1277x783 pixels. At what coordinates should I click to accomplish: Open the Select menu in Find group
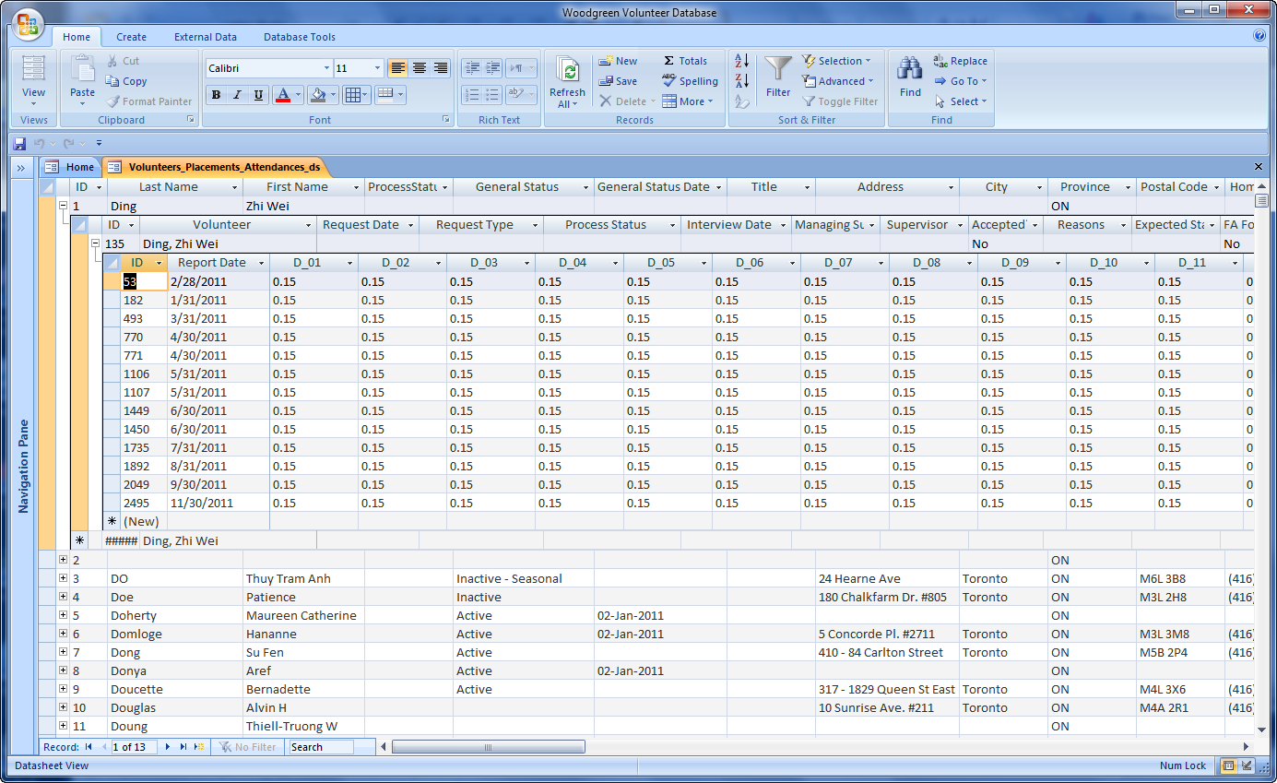click(x=960, y=101)
